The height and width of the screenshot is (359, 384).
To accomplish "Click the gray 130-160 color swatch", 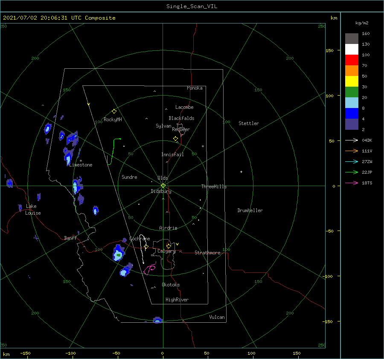I will pos(352,39).
